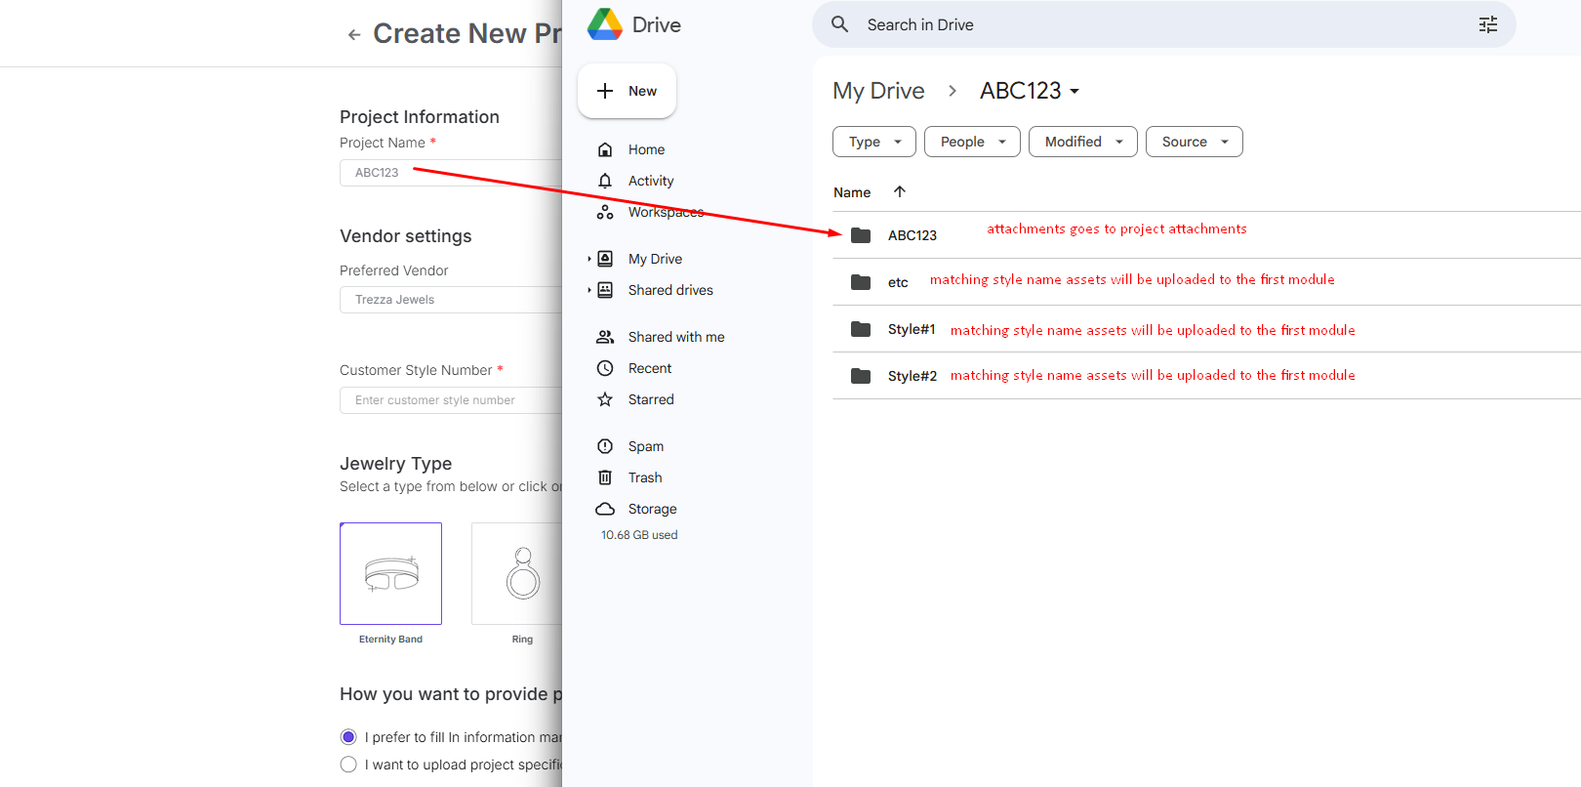1581x787 pixels.
Task: Go to Shared with me
Action: [675, 337]
